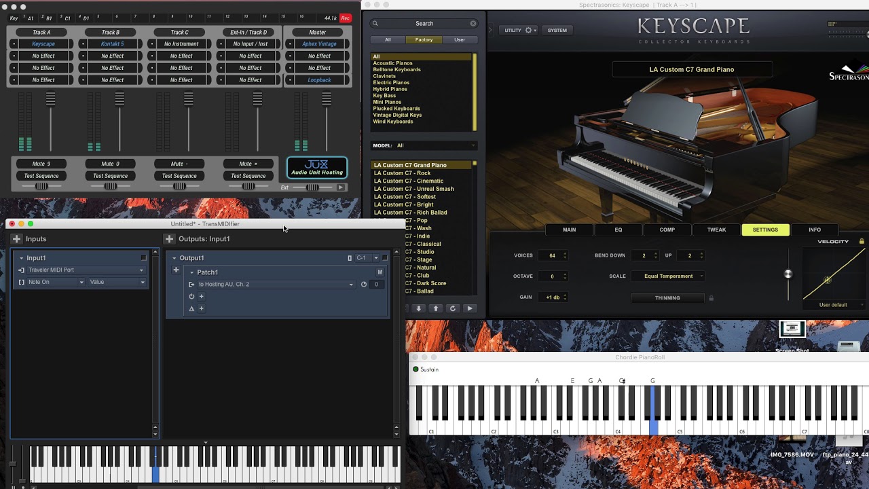This screenshot has width=869, height=489.
Task: Click Test Sequence under Track A
Action: (41, 176)
